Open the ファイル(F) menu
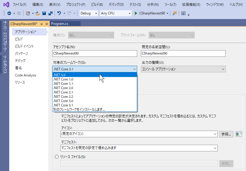Screen dimensions: 246x171 pyautogui.click(x=19, y=5)
